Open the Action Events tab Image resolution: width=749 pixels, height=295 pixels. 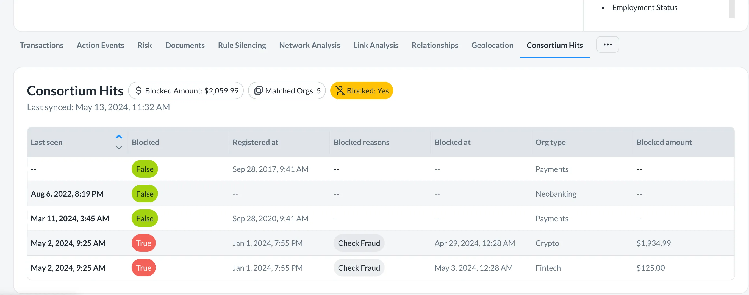100,45
